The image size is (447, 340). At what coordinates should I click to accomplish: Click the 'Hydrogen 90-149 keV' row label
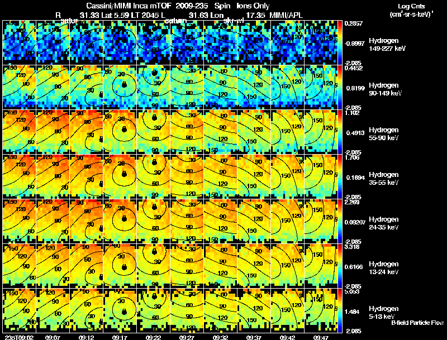click(x=385, y=89)
